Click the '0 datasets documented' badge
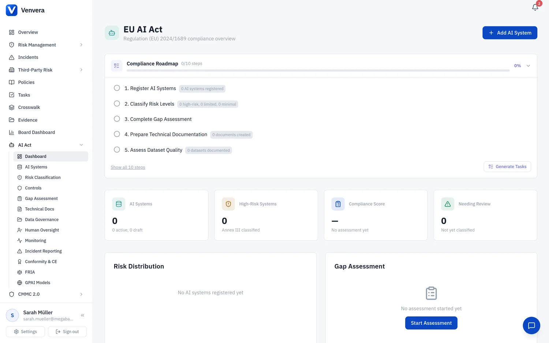Image resolution: width=549 pixels, height=343 pixels. click(x=209, y=150)
